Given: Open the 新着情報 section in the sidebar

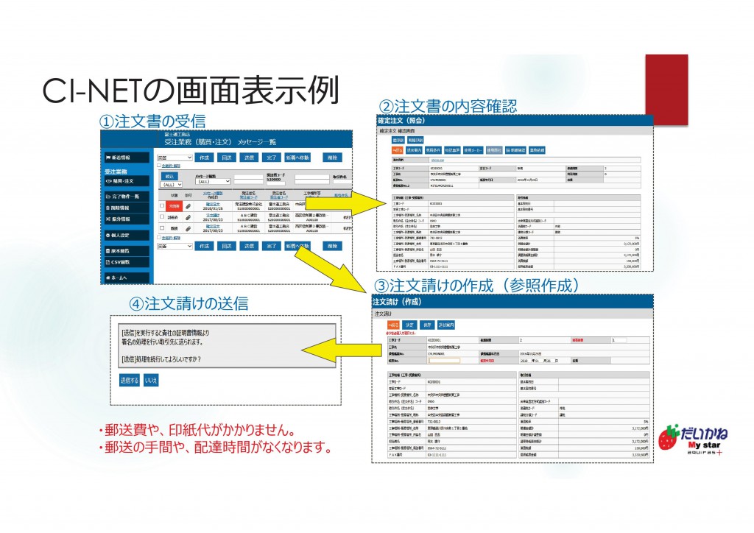Looking at the screenshot, I should (118, 158).
